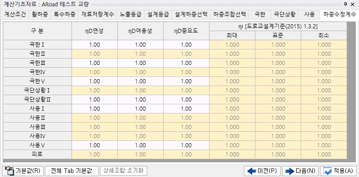This screenshot has width=359, height=177.
Task: Open the 활하중 tab
Action: pyautogui.click(x=40, y=15)
